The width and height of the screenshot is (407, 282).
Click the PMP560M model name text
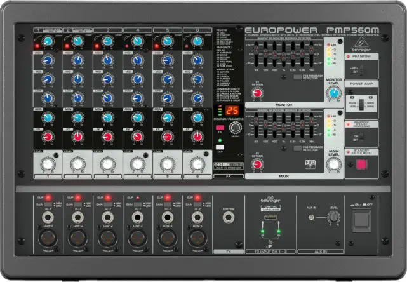tap(352, 30)
